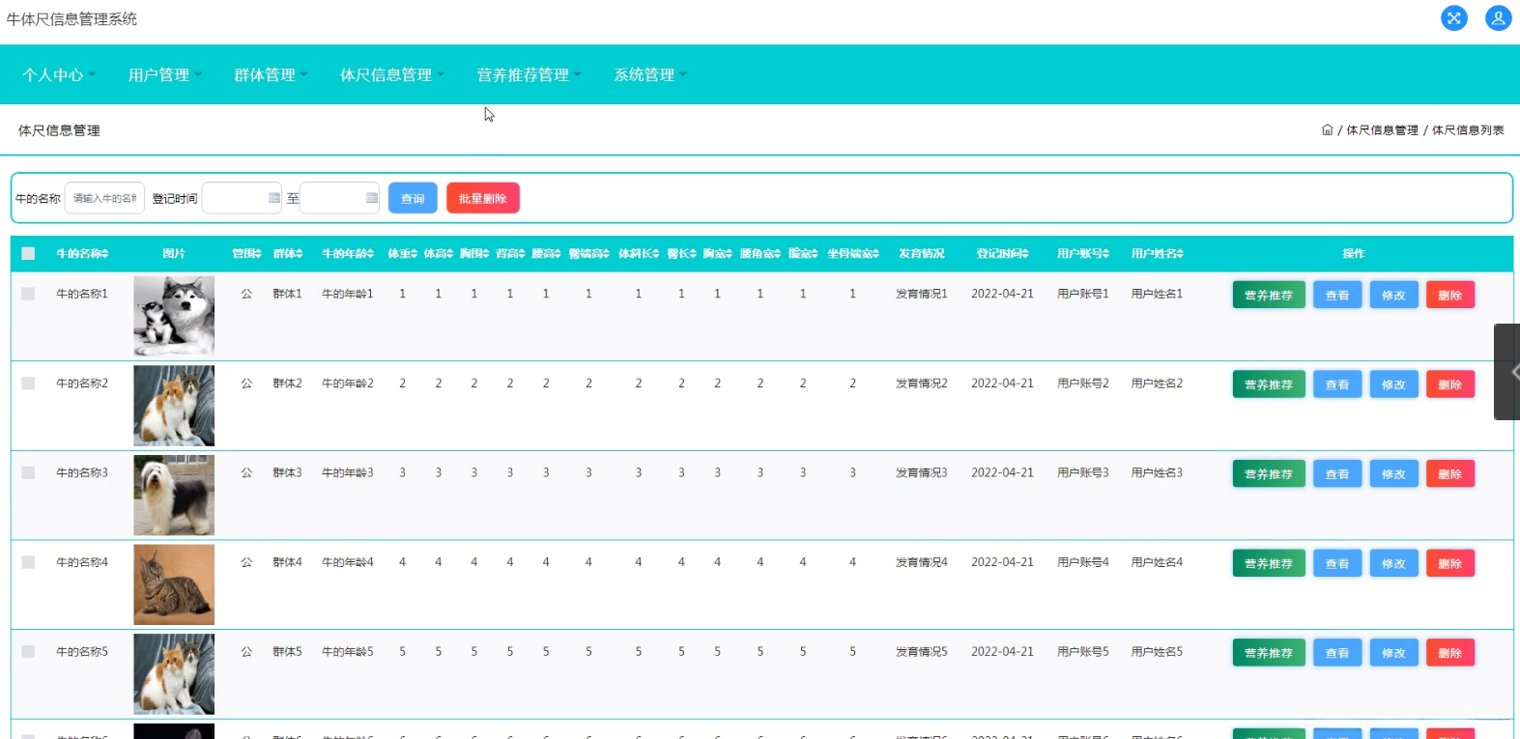Expand the 系统管理 dropdown menu
This screenshot has height=739, width=1520.
click(649, 74)
